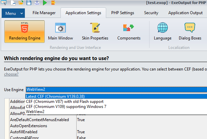
Task: Click the green Run application icon
Action: coord(45,3)
